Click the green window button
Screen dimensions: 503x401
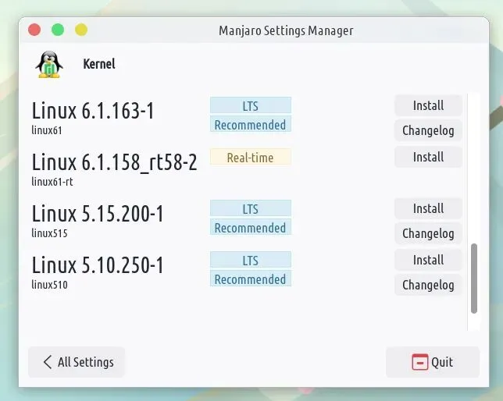coord(58,30)
